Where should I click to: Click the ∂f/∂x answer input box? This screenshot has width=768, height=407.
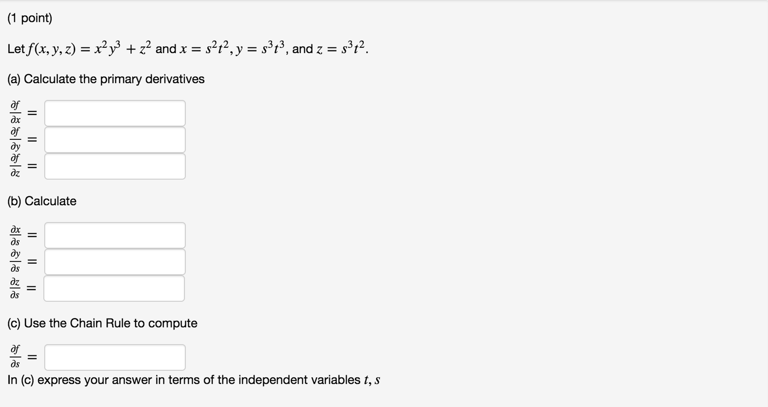click(x=115, y=113)
